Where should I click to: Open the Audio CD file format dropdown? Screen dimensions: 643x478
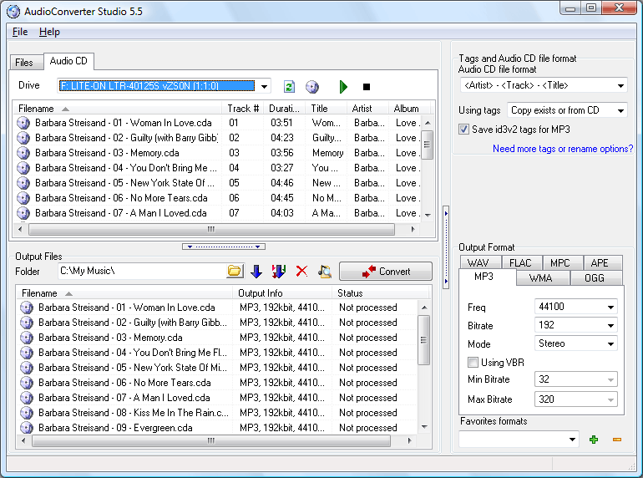pos(620,86)
